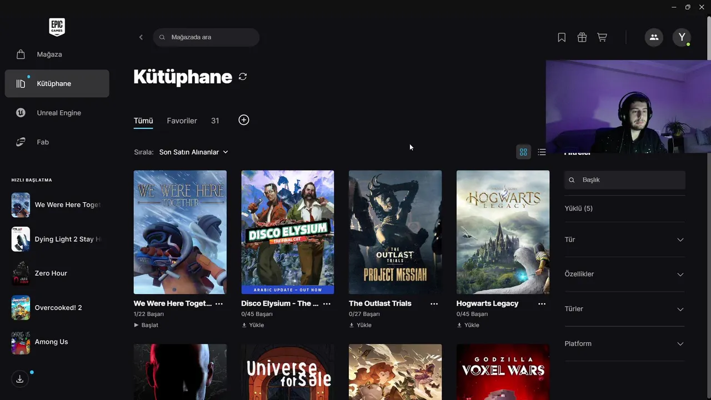The height and width of the screenshot is (400, 711).
Task: Open the wishlist bookmark icon
Action: tap(562, 37)
